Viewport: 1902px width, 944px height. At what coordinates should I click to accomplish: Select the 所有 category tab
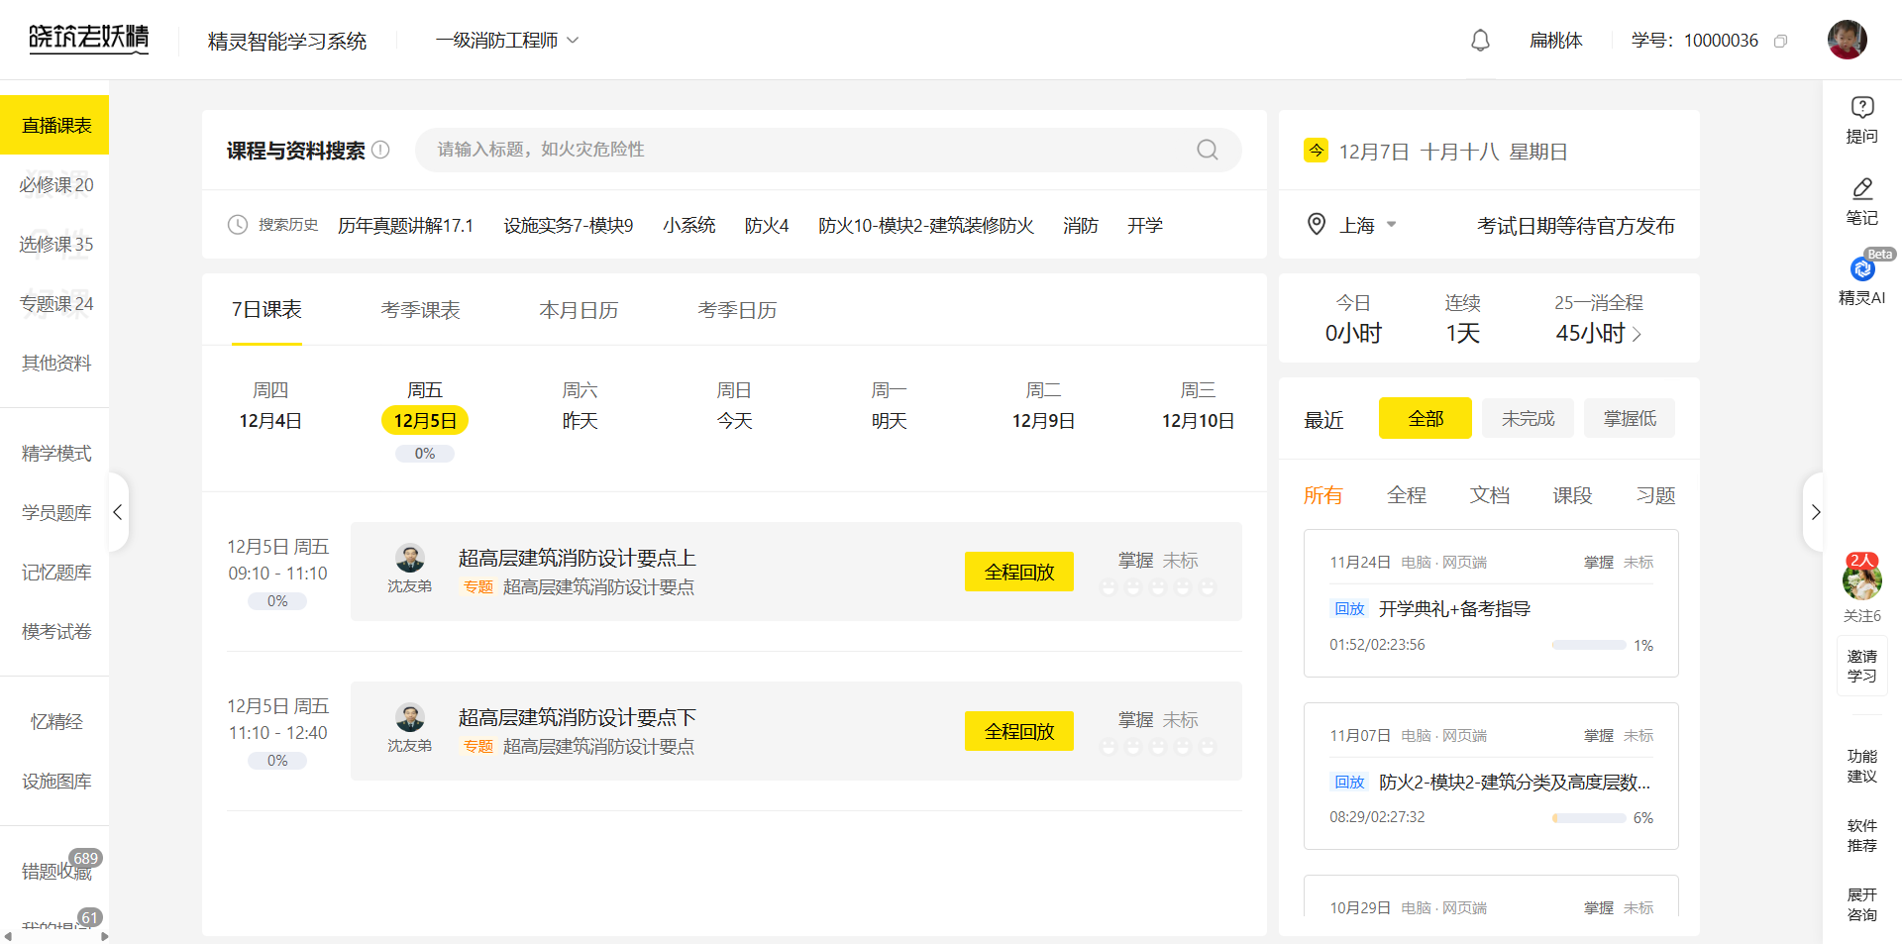1323,495
